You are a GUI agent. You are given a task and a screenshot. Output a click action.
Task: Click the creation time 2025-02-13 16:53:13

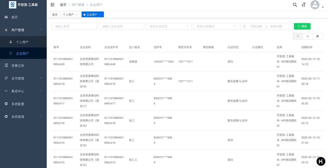(311, 120)
